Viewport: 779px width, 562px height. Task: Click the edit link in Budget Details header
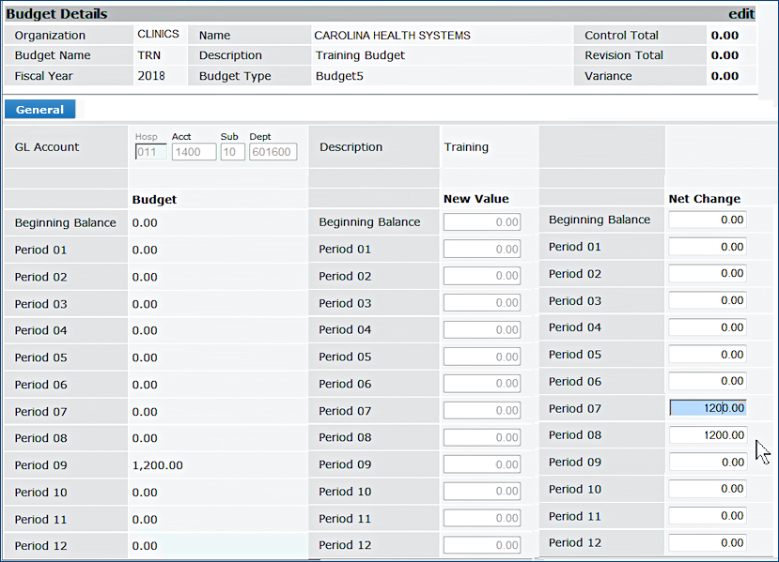(x=740, y=14)
